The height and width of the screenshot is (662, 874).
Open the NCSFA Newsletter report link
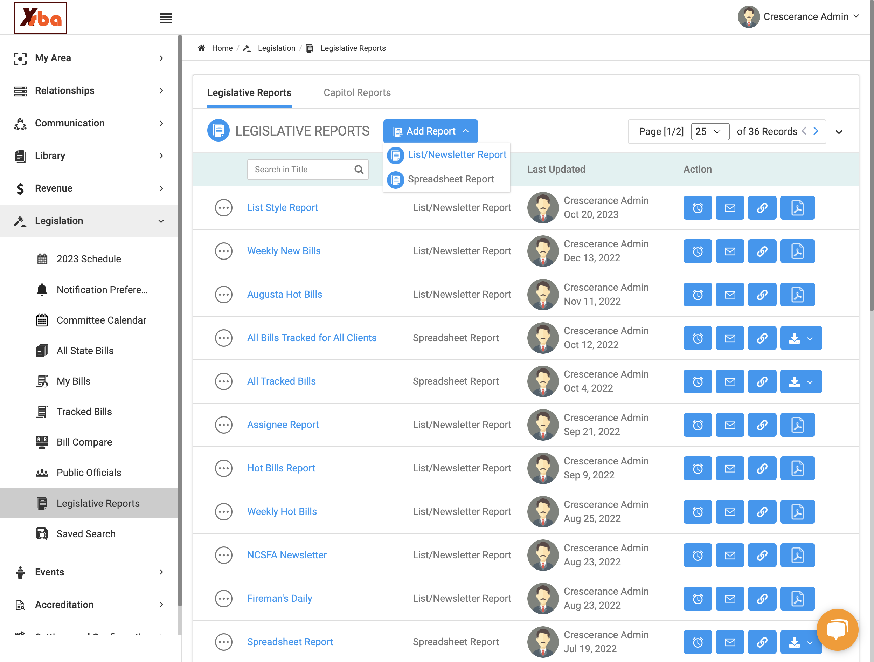(287, 555)
